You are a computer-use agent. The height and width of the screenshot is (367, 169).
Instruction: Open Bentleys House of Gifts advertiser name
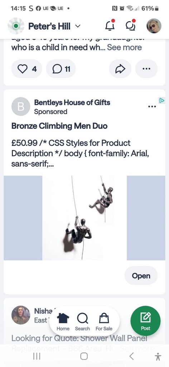coord(72,102)
